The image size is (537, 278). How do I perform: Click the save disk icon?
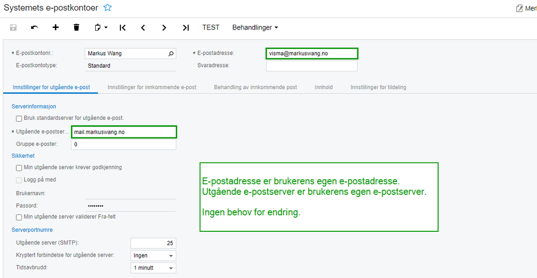[13, 27]
